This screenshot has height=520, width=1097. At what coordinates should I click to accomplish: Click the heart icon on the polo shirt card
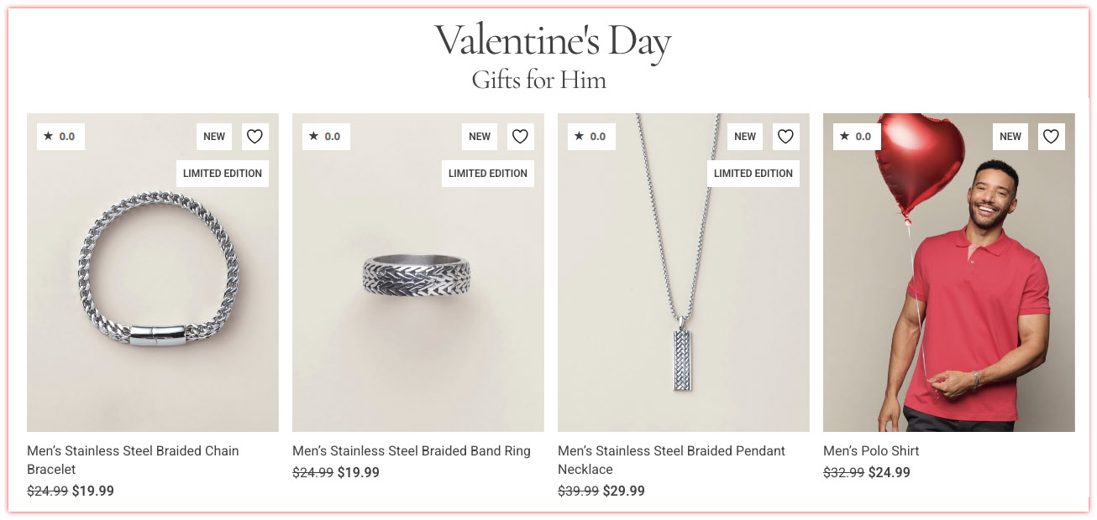click(1051, 136)
